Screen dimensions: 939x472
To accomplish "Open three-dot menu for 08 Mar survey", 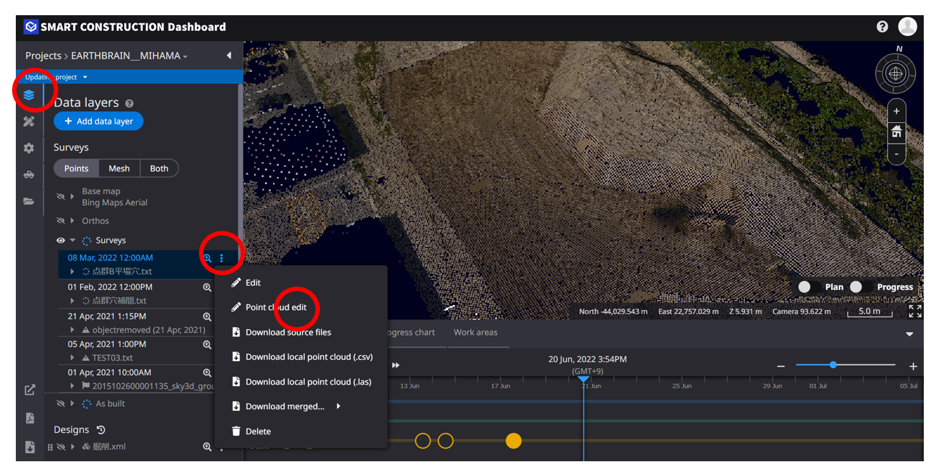I will [222, 258].
